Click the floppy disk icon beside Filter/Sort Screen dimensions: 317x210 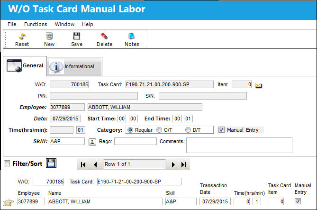click(x=51, y=163)
